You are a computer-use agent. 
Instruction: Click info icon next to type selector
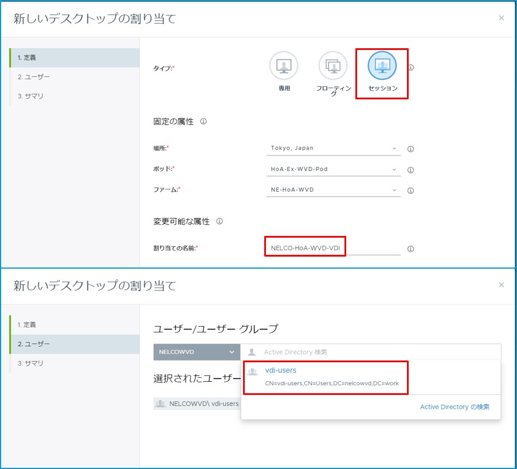411,67
